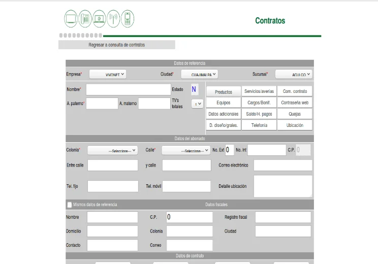
Task: Select the Equipos tab
Action: coord(224,103)
